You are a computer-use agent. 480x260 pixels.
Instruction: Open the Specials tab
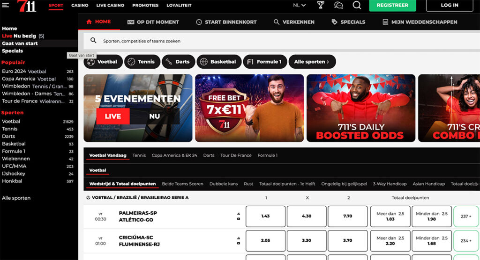coord(348,22)
